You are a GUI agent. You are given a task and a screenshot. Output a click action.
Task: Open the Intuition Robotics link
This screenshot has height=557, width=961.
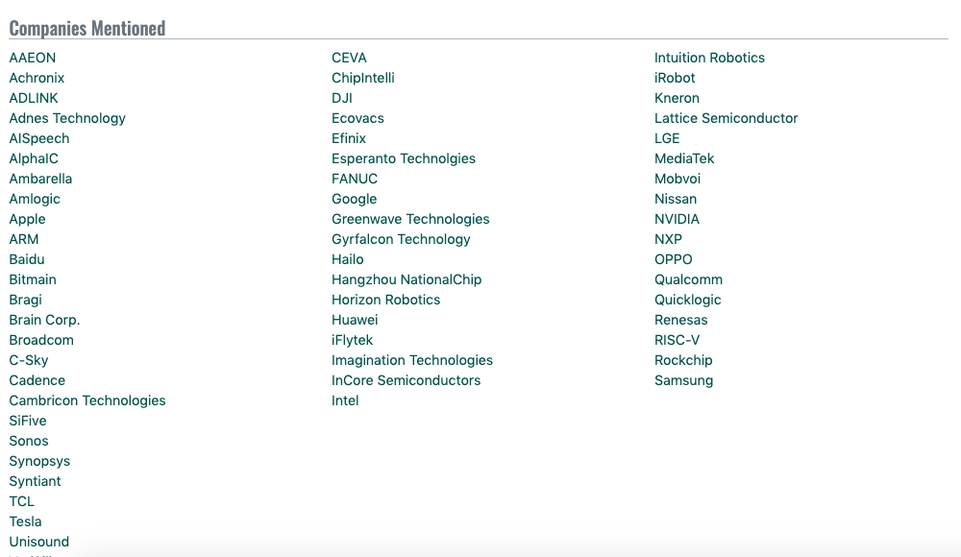(709, 58)
